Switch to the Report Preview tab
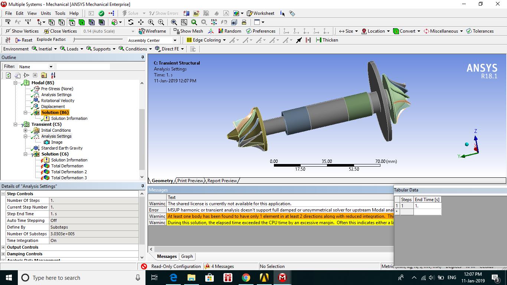 click(x=222, y=181)
